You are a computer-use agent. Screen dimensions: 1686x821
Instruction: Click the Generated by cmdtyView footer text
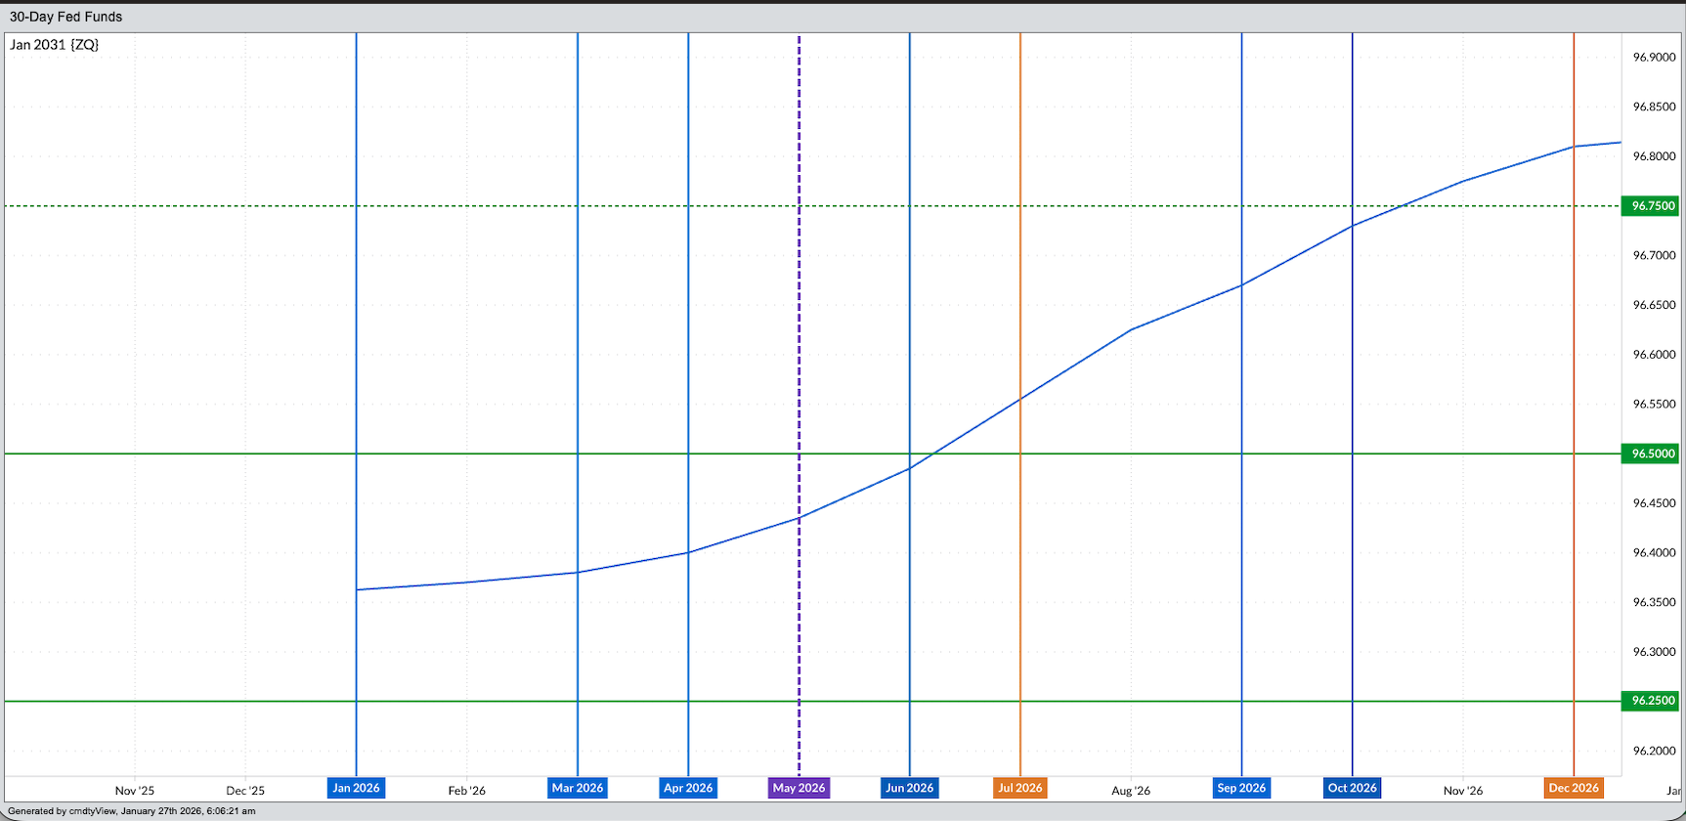(131, 811)
